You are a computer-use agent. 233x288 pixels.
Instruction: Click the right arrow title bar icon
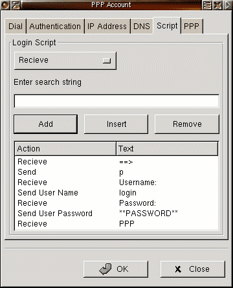(228, 5)
